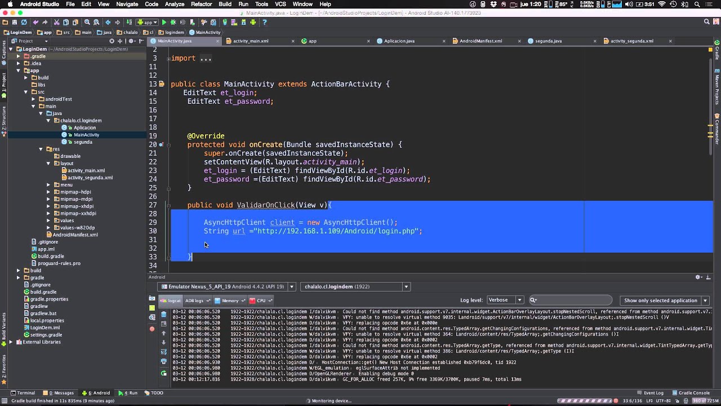721x406 pixels.
Task: Click the Undo arrow icon
Action: pyautogui.click(x=35, y=23)
